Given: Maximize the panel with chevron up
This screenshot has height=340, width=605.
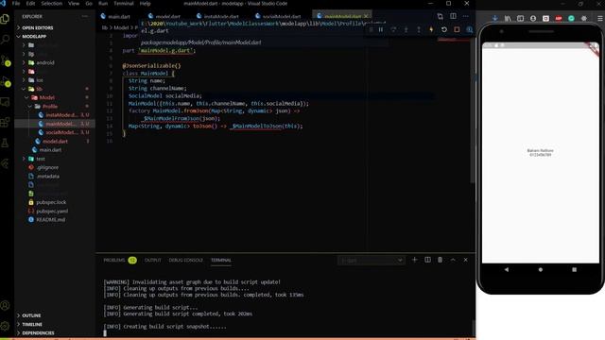Looking at the screenshot, I should (x=453, y=260).
